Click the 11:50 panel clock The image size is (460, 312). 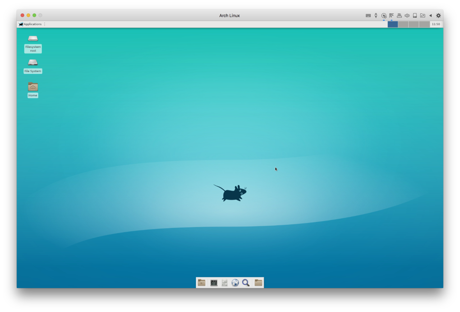point(436,24)
